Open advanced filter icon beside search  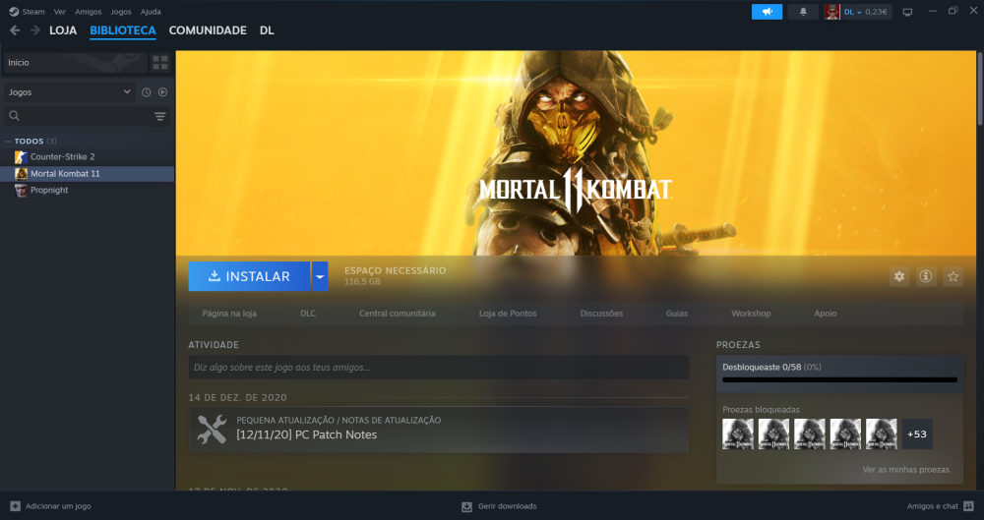pyautogui.click(x=160, y=116)
